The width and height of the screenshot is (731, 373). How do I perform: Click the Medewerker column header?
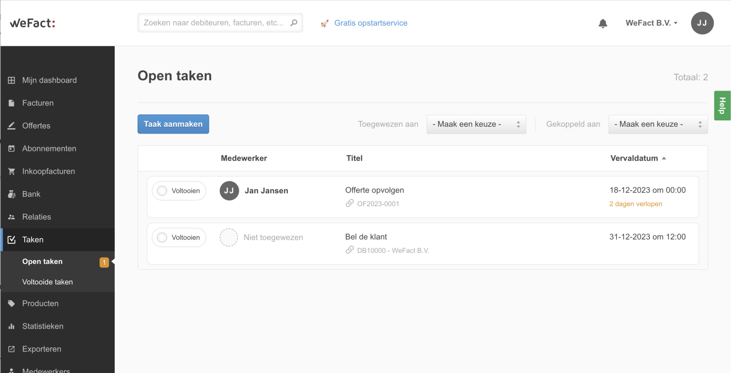[x=244, y=158]
